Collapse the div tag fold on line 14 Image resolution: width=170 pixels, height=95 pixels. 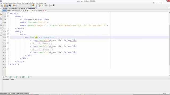[x=8, y=34]
